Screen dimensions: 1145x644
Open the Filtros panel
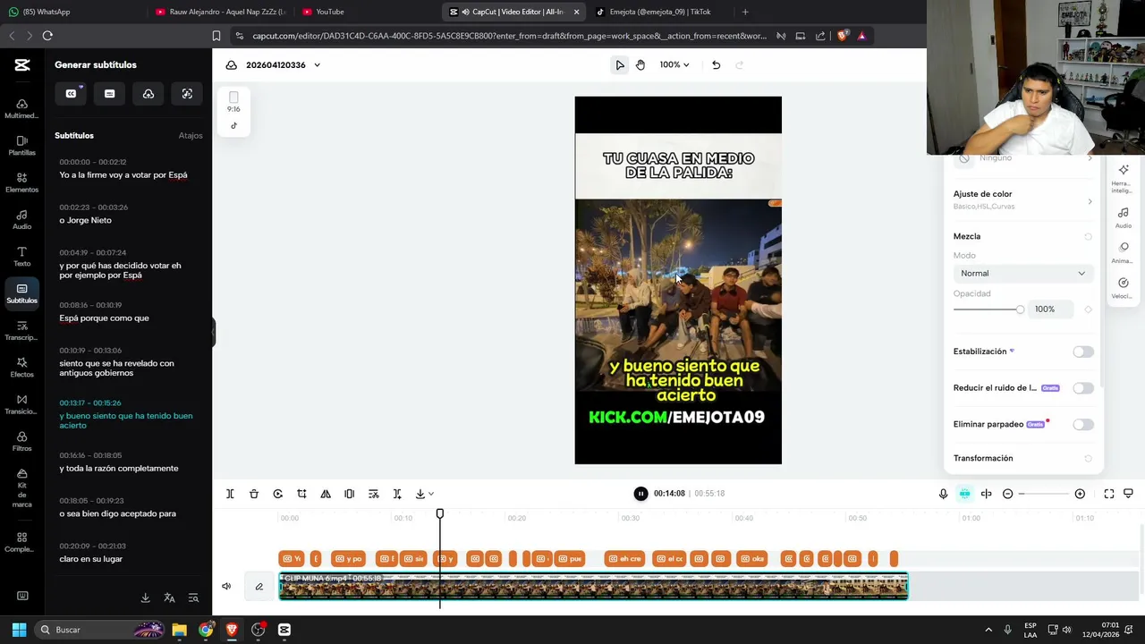click(x=21, y=442)
